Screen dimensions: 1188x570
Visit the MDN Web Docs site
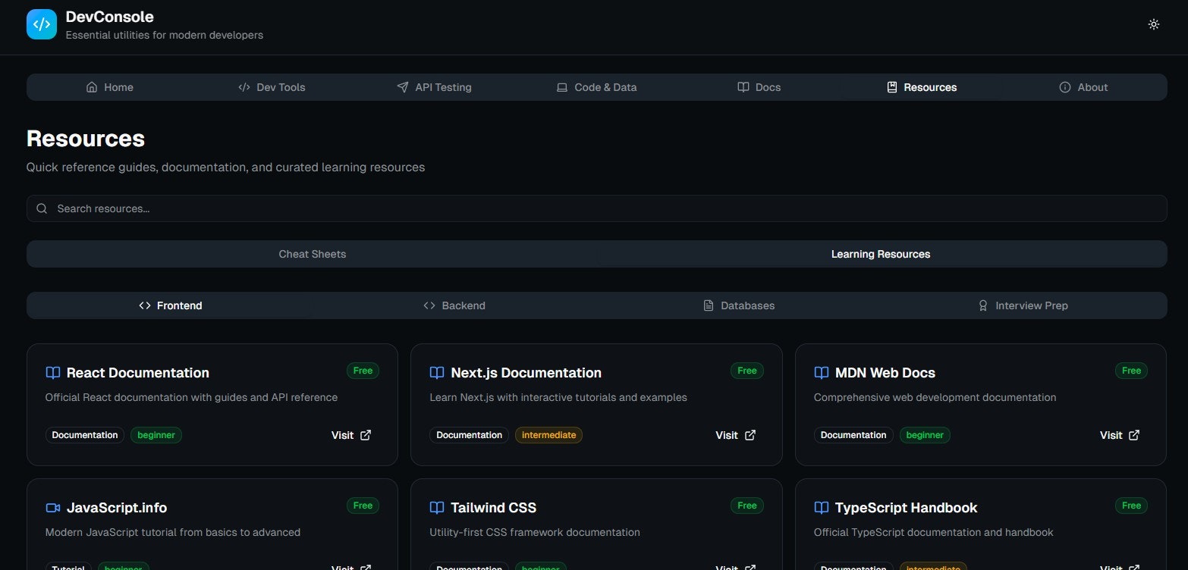1111,435
